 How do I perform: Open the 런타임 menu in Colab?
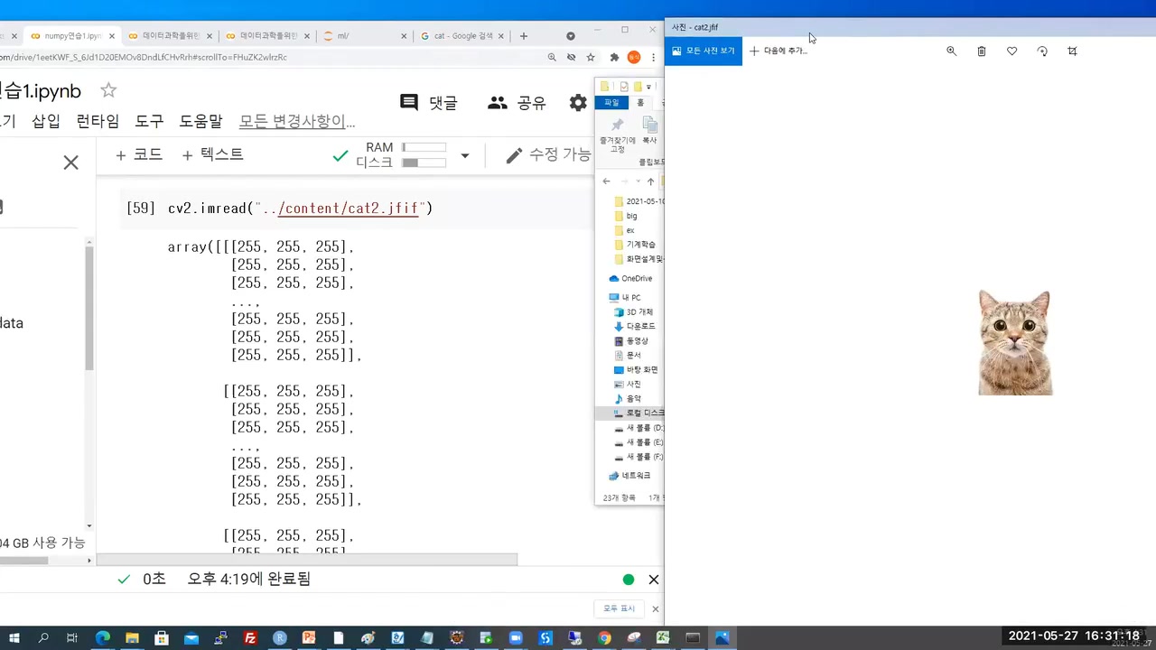(x=98, y=120)
